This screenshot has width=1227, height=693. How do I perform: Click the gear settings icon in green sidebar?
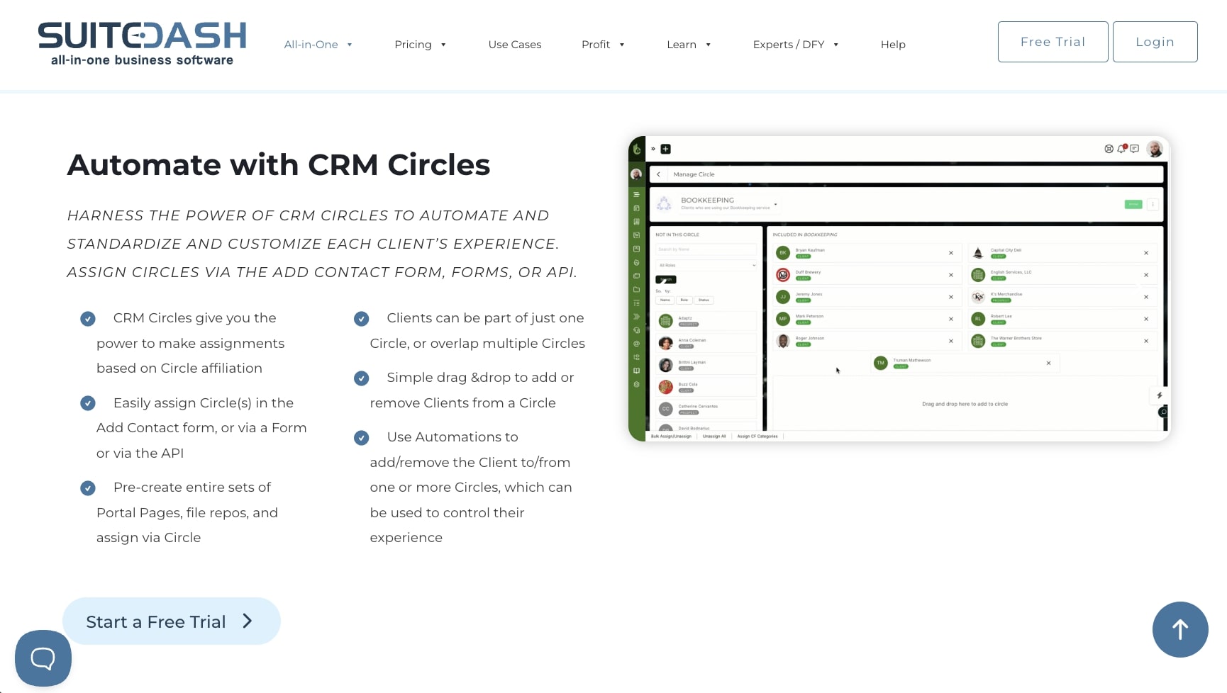pos(636,384)
